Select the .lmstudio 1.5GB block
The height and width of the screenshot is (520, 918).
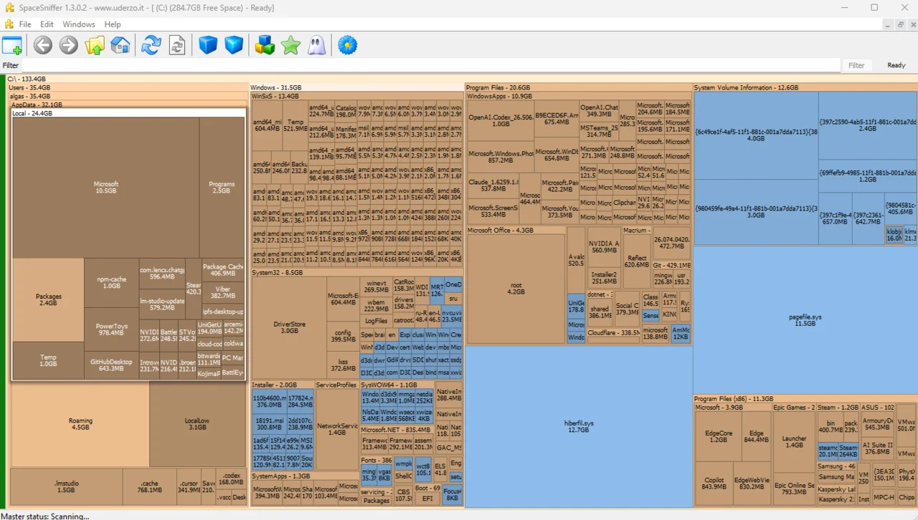pos(66,487)
